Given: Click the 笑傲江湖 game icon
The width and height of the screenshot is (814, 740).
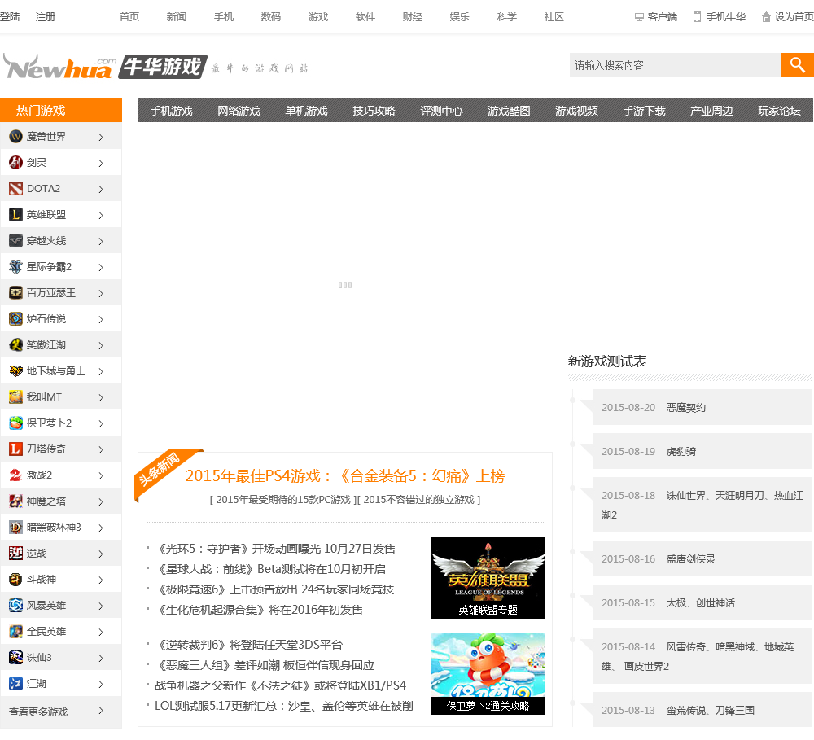Looking at the screenshot, I should pos(16,345).
